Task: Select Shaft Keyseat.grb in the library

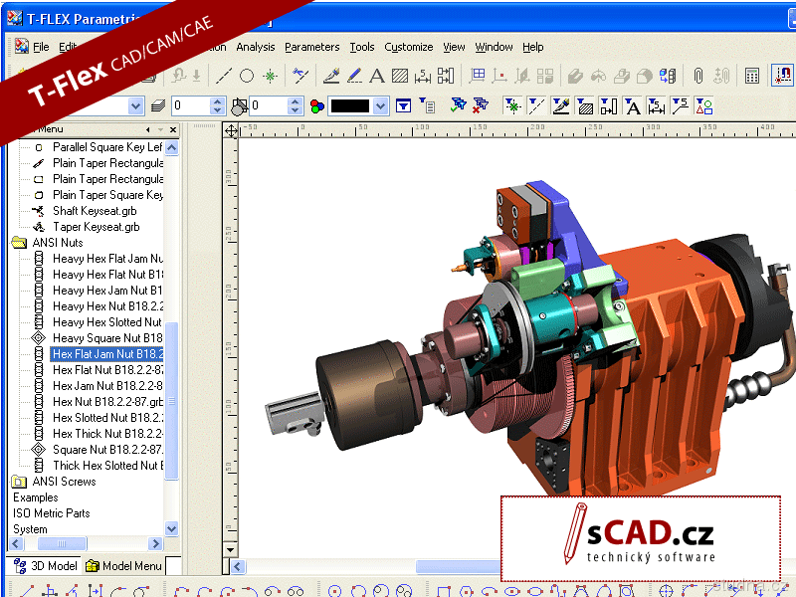Action: [95, 211]
